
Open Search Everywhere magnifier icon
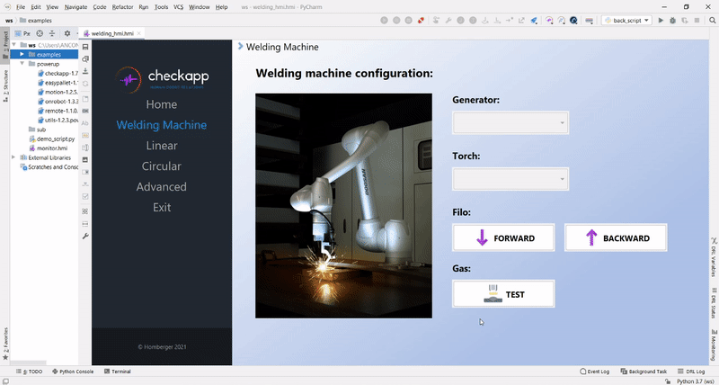[712, 20]
